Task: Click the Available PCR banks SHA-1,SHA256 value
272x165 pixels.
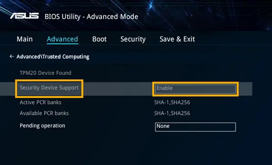Action: click(172, 113)
